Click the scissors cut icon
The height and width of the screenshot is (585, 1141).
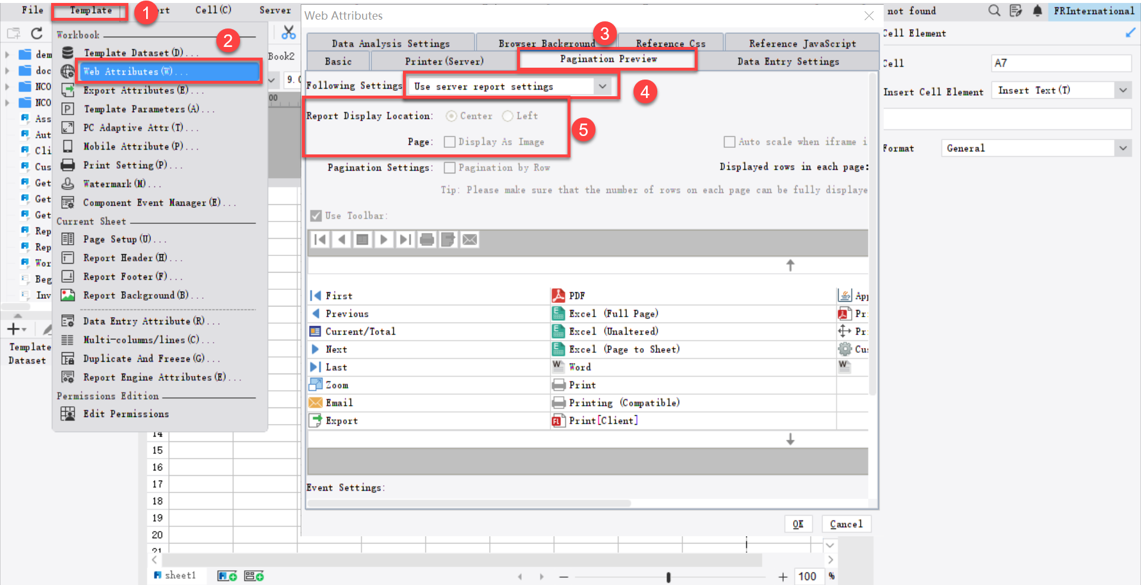pos(289,32)
